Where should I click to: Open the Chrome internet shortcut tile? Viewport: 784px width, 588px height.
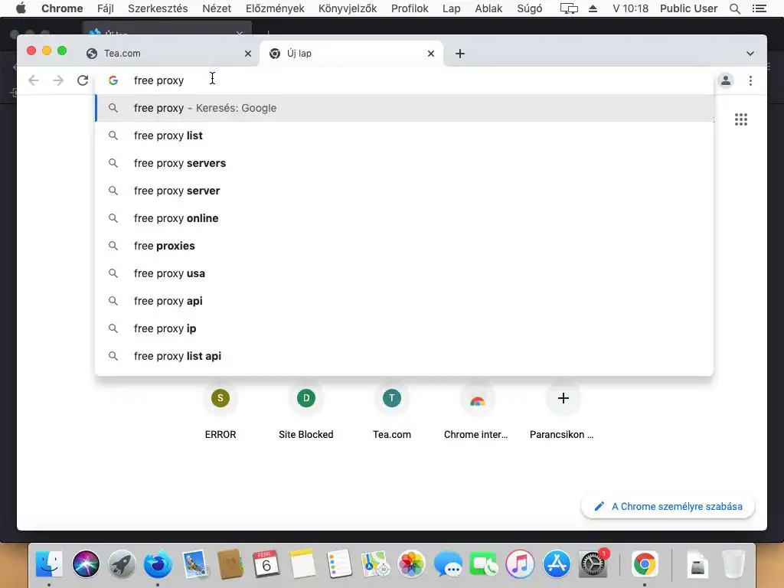[478, 410]
